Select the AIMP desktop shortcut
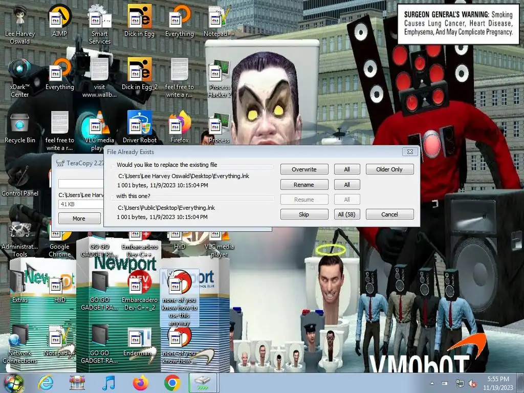Screen dimensions: 524x393 point(59,20)
